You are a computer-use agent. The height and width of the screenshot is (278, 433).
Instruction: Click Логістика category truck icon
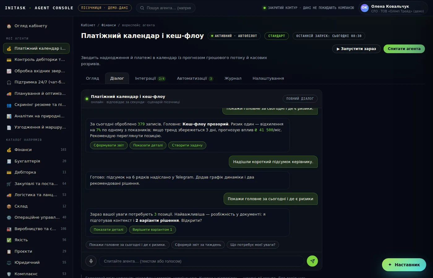pyautogui.click(x=9, y=195)
